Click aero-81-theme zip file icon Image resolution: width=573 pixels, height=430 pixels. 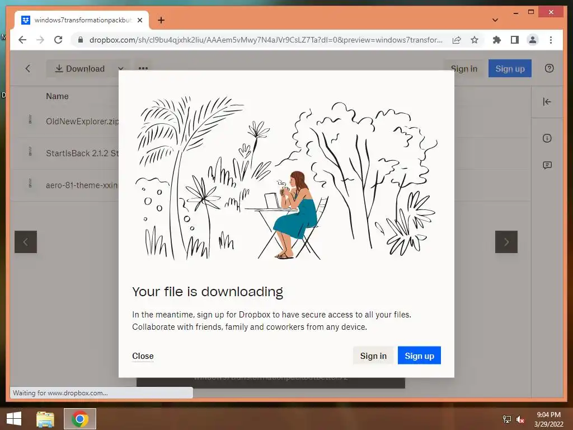click(x=30, y=183)
